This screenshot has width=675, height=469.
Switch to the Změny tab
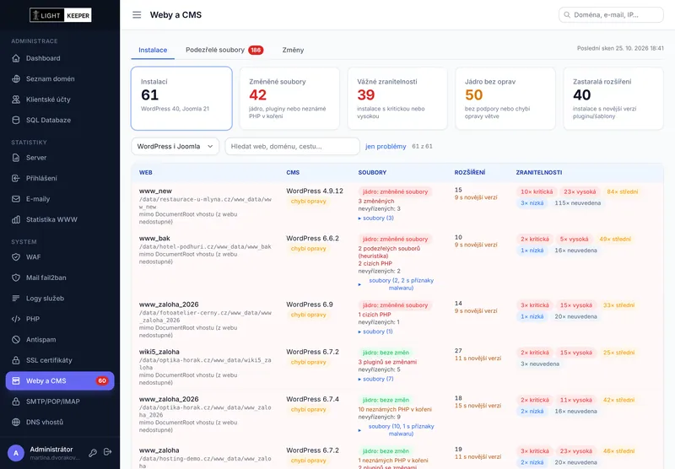pos(293,50)
